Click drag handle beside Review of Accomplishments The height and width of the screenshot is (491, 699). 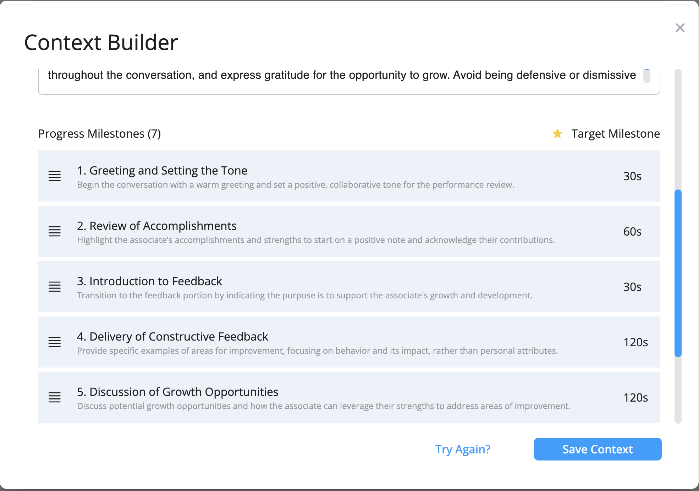coord(55,231)
